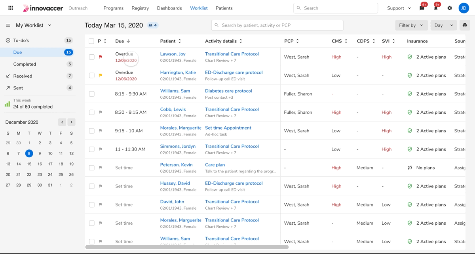Open the Peterson. Kevin patient link

[x=176, y=165]
